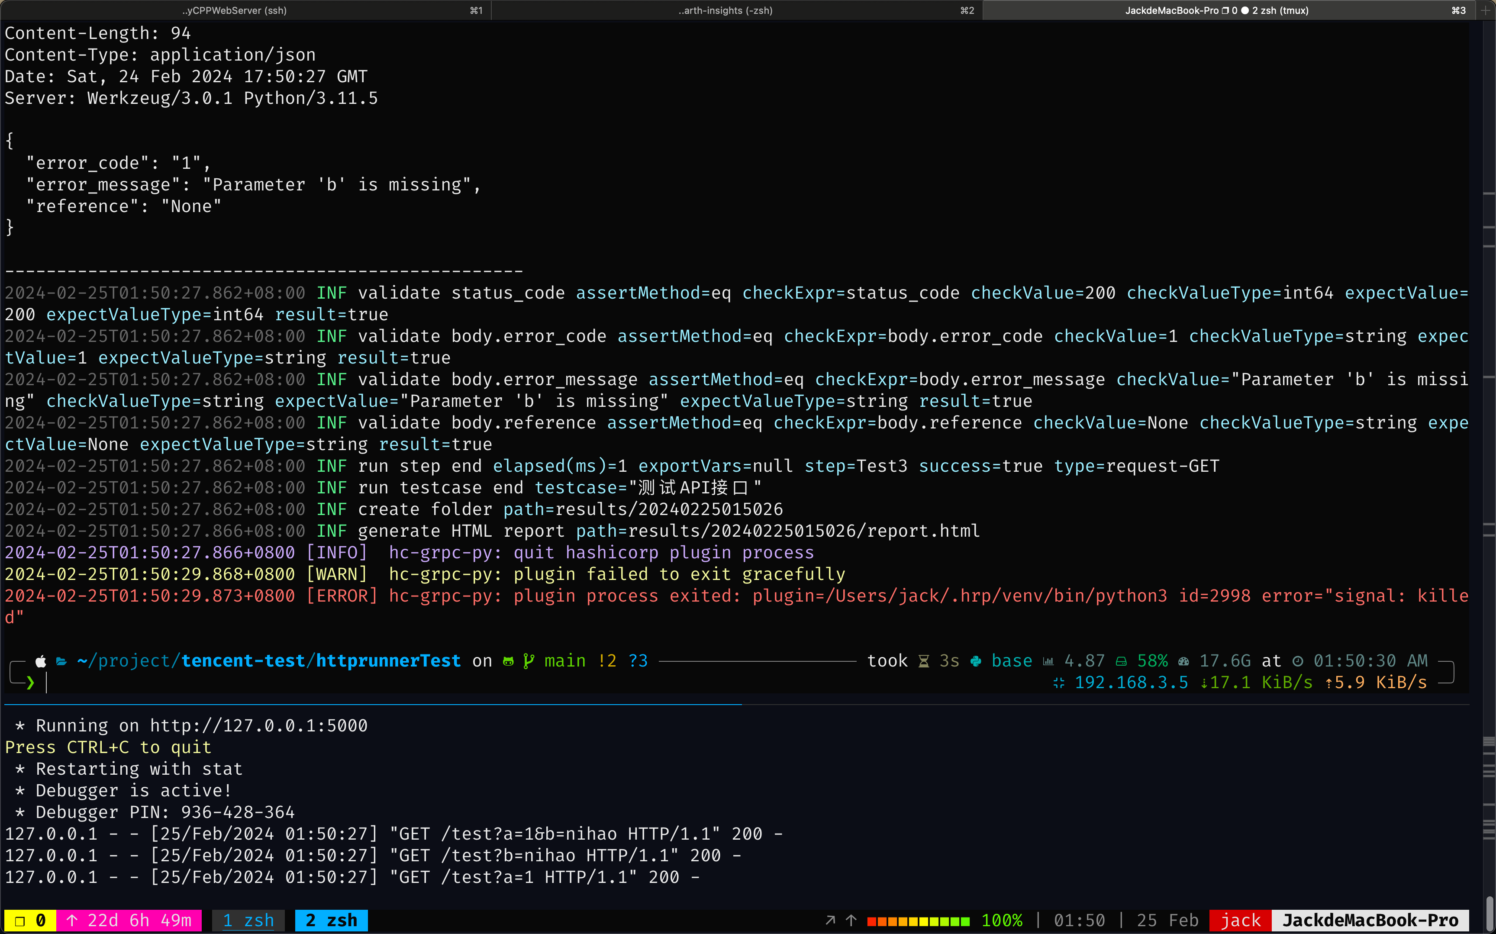Click the uptime 22d 6h 49m segment
The height and width of the screenshot is (934, 1496).
pos(129,921)
